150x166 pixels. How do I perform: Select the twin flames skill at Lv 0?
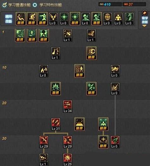pos(44,71)
